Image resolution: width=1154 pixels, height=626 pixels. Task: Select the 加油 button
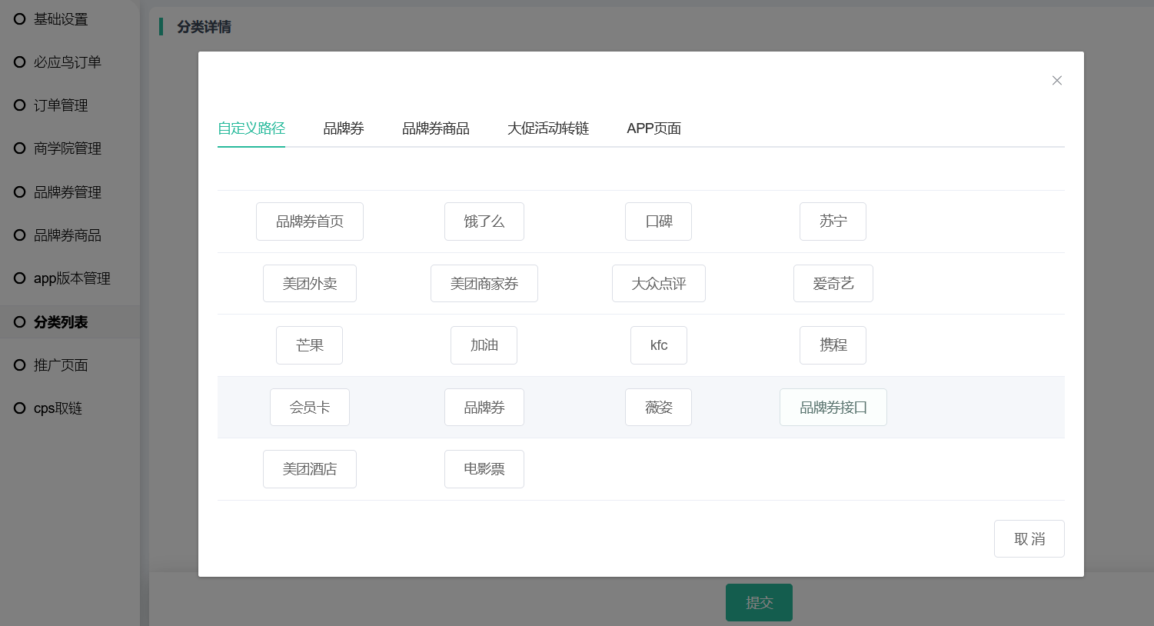coord(484,345)
